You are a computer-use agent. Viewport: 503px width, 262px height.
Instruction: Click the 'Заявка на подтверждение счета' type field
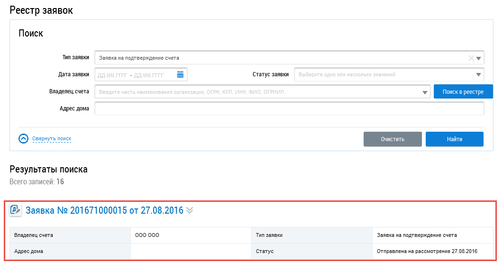point(280,58)
